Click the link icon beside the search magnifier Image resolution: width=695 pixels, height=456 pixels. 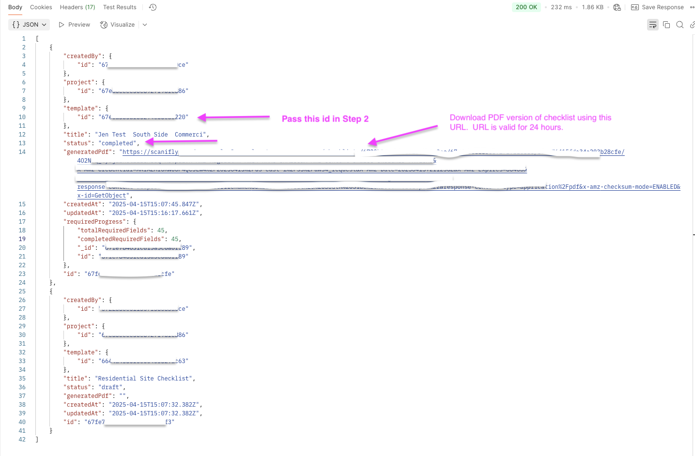(x=693, y=25)
